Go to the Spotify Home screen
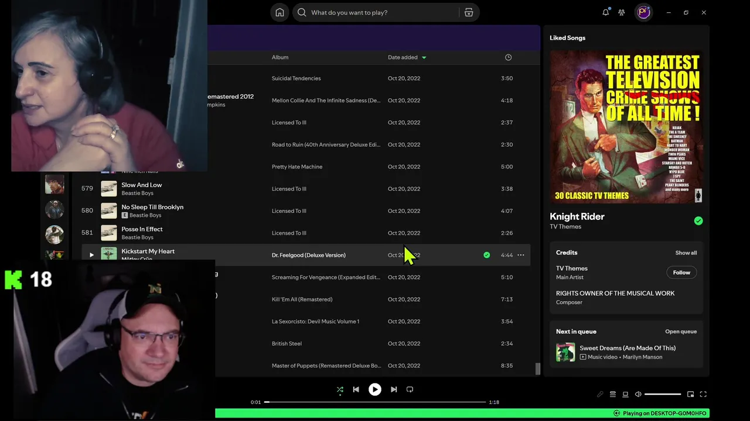Viewport: 750px width, 421px height. (279, 12)
